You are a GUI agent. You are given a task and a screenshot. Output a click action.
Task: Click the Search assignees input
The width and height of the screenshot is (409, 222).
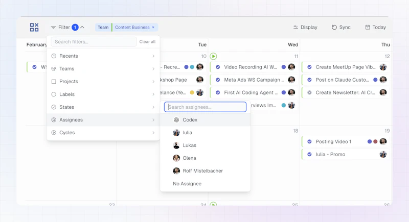point(206,107)
